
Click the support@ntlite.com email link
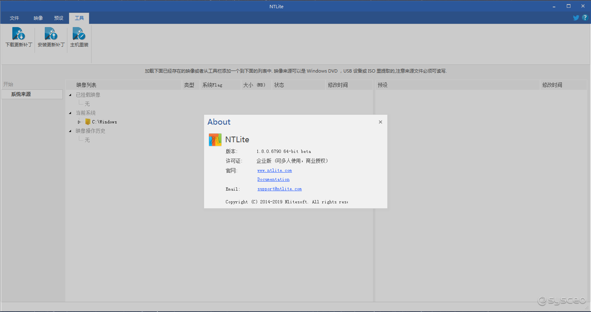279,189
